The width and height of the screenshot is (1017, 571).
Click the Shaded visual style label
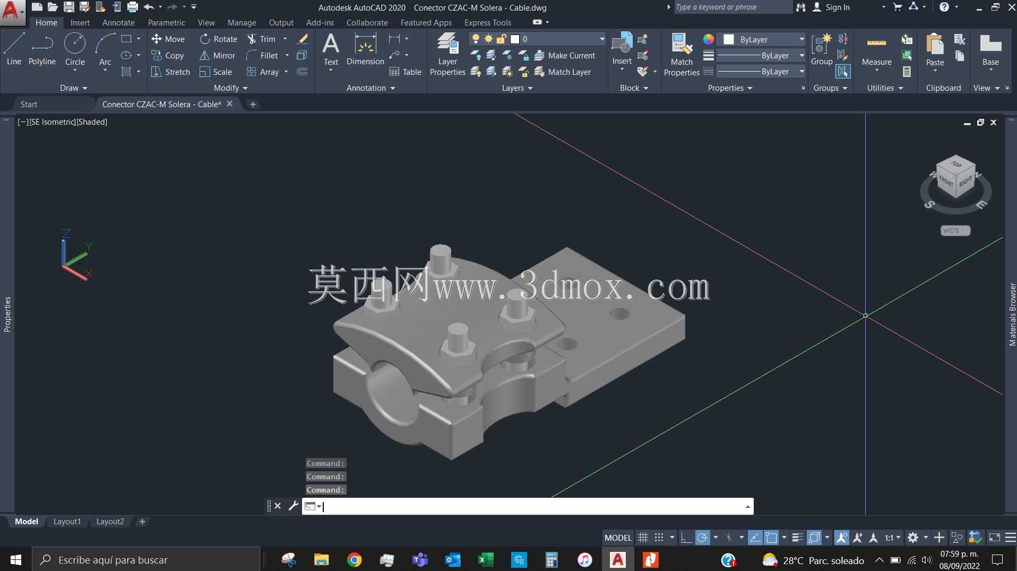click(92, 122)
